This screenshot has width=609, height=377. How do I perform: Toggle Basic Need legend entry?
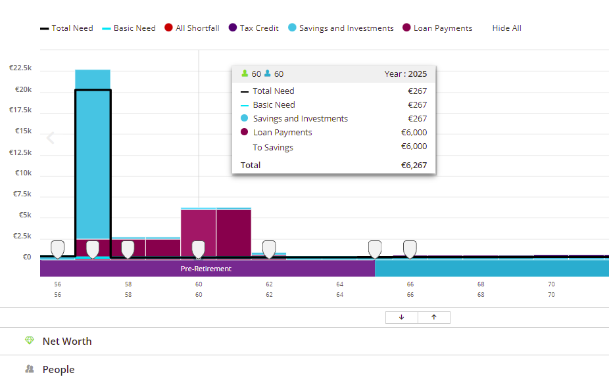(x=129, y=28)
